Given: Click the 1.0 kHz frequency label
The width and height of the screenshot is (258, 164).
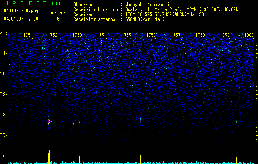Looking at the screenshot, I should (3, 74).
